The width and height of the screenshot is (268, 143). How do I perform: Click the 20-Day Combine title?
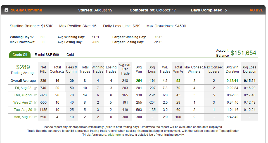click(27, 10)
